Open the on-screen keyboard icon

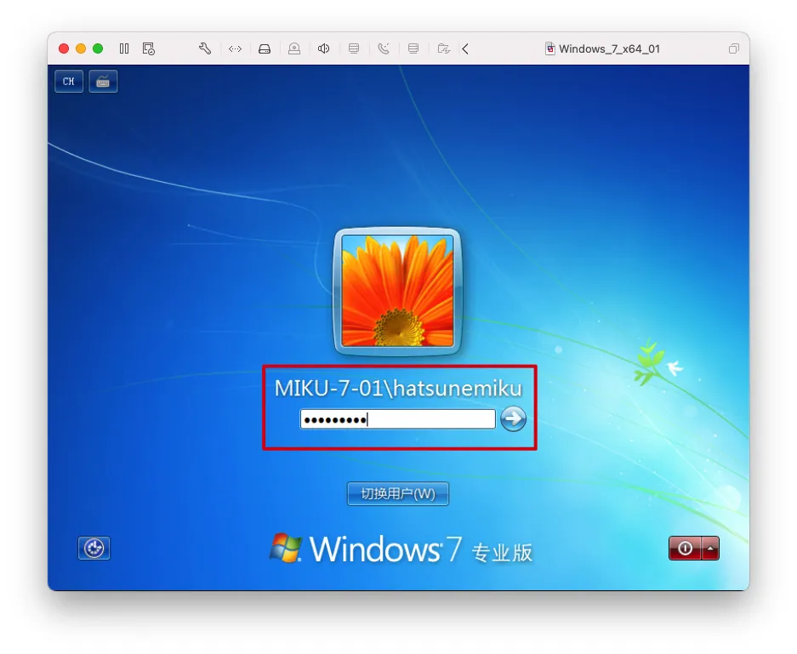(103, 82)
